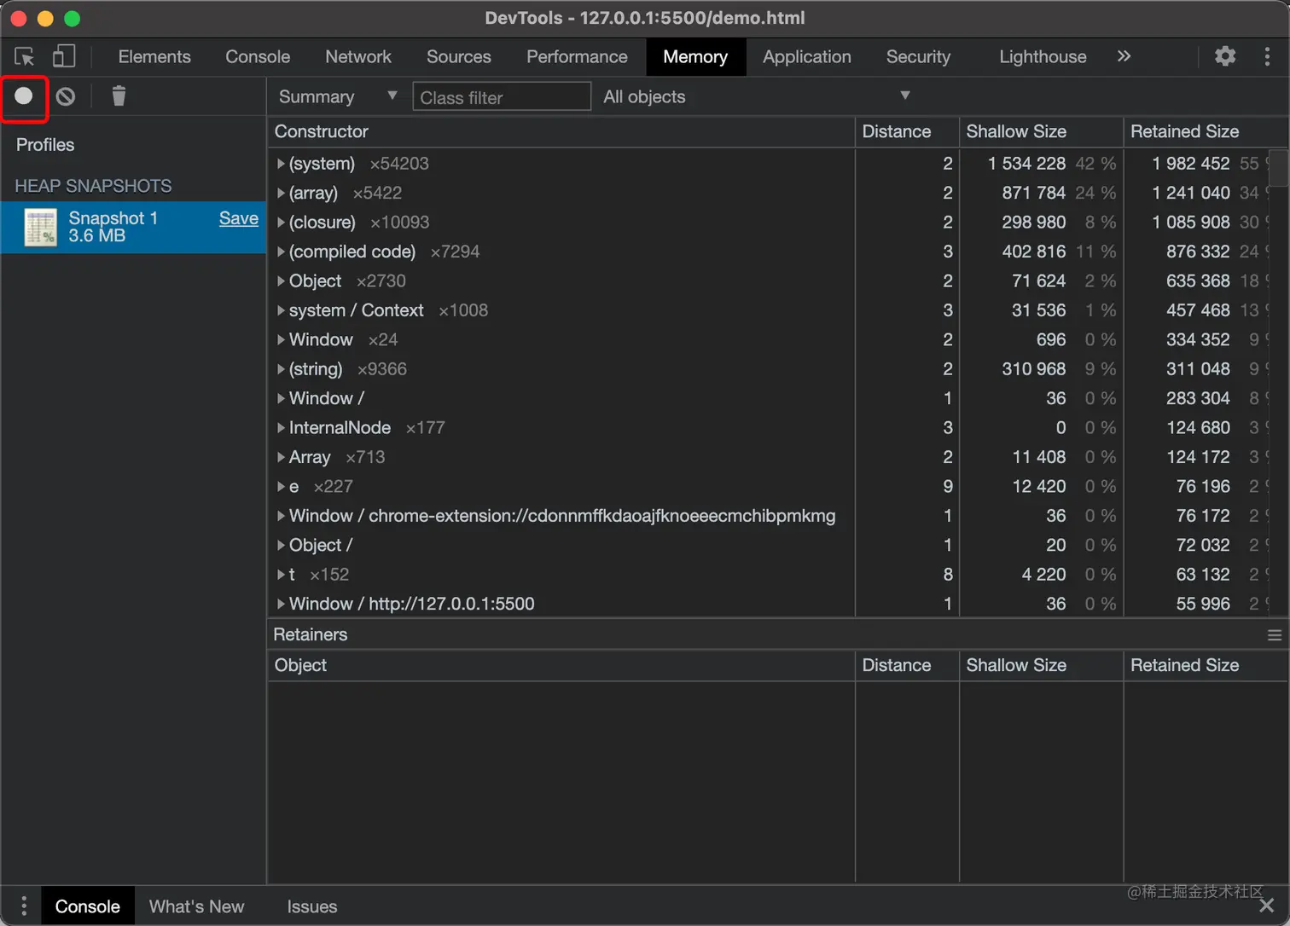Expand the Object ×2730 row
The image size is (1290, 926).
(x=281, y=281)
